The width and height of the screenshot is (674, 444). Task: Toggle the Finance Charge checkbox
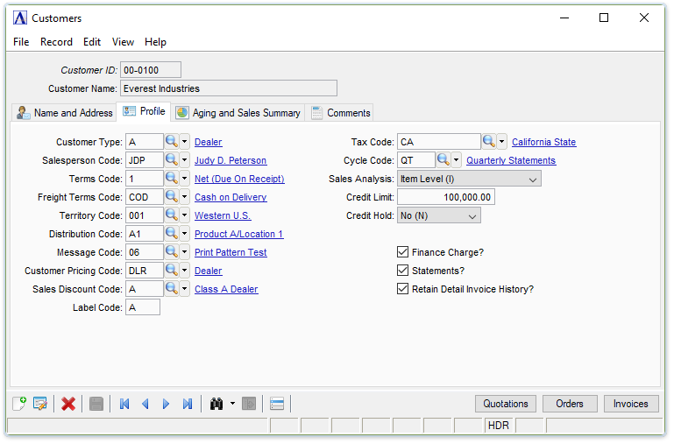[403, 252]
